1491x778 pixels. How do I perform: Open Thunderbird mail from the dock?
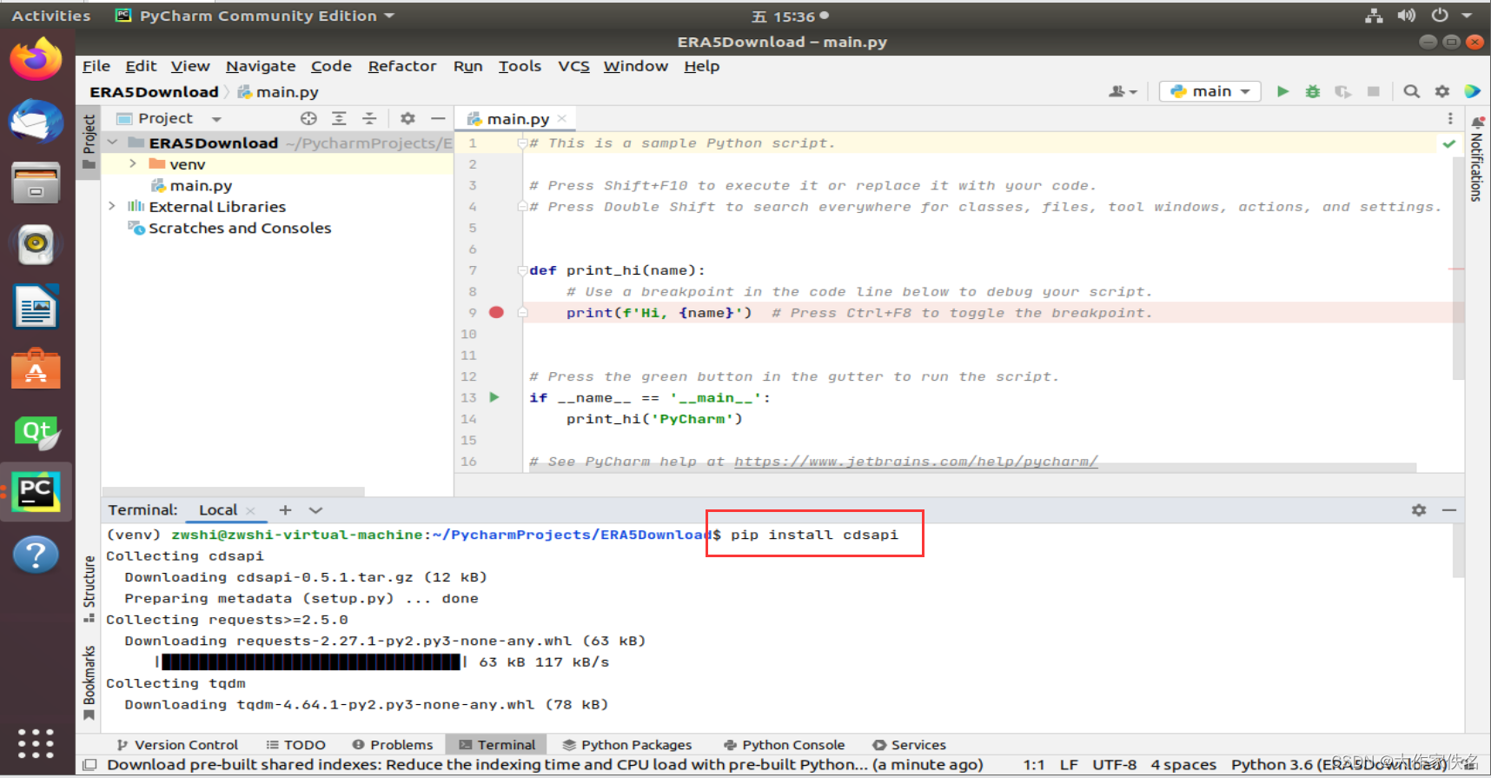(x=36, y=121)
